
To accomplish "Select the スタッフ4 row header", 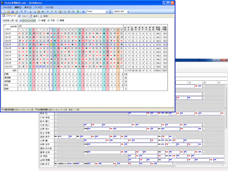I will tap(11, 44).
